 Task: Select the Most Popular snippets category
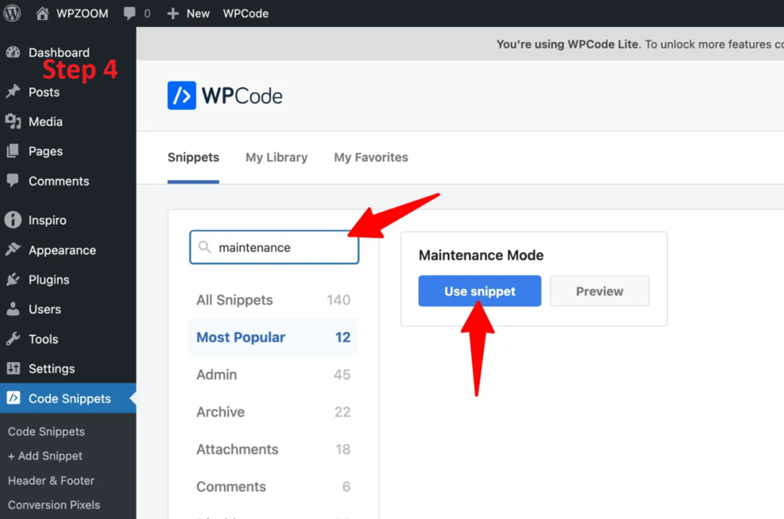242,337
